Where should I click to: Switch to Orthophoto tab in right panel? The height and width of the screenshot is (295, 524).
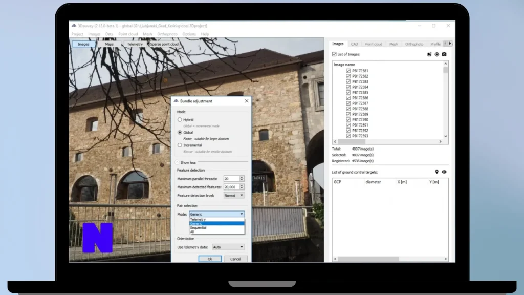[x=414, y=44]
